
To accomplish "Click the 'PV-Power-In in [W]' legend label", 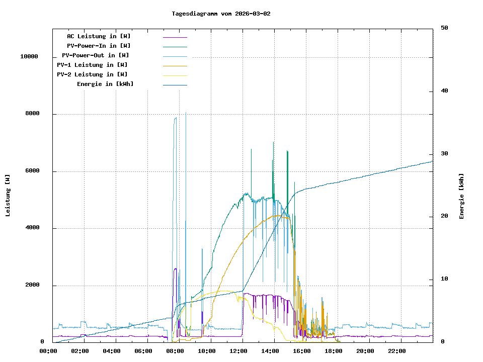I will (99, 46).
